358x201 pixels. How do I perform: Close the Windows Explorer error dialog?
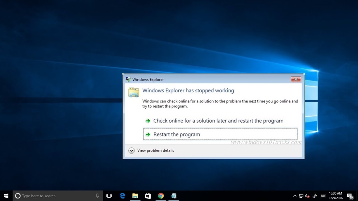click(296, 80)
